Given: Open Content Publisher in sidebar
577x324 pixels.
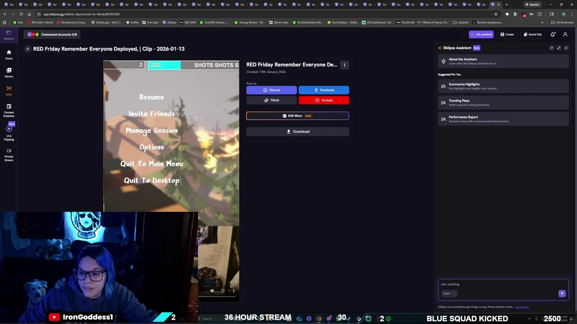Looking at the screenshot, I should click(9, 110).
